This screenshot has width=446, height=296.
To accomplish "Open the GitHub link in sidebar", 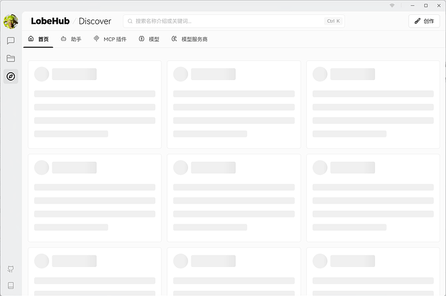I will click(11, 269).
